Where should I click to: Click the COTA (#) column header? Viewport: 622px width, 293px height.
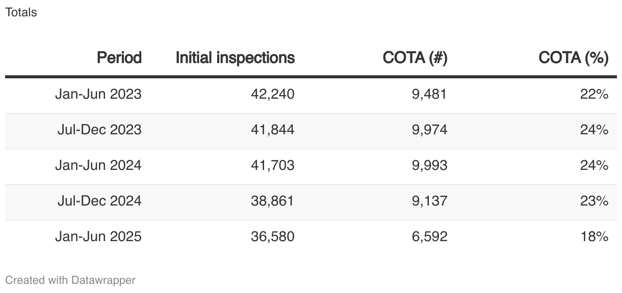(415, 58)
